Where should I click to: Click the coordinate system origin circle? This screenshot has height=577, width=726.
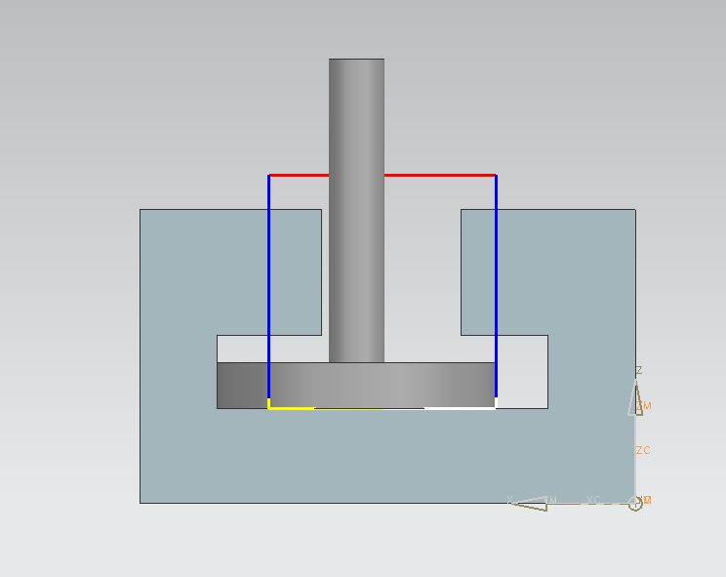[x=635, y=504]
